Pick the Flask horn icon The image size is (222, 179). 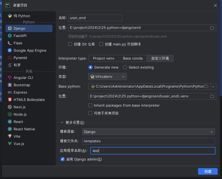pos(10,43)
